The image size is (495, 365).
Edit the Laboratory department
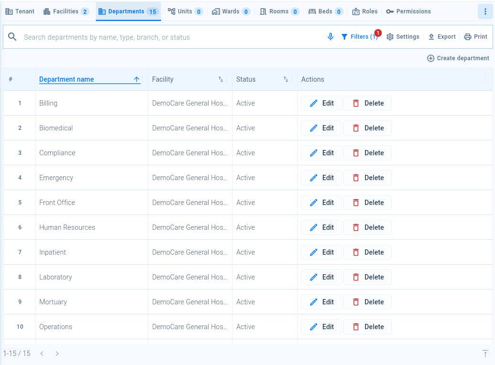pos(321,277)
